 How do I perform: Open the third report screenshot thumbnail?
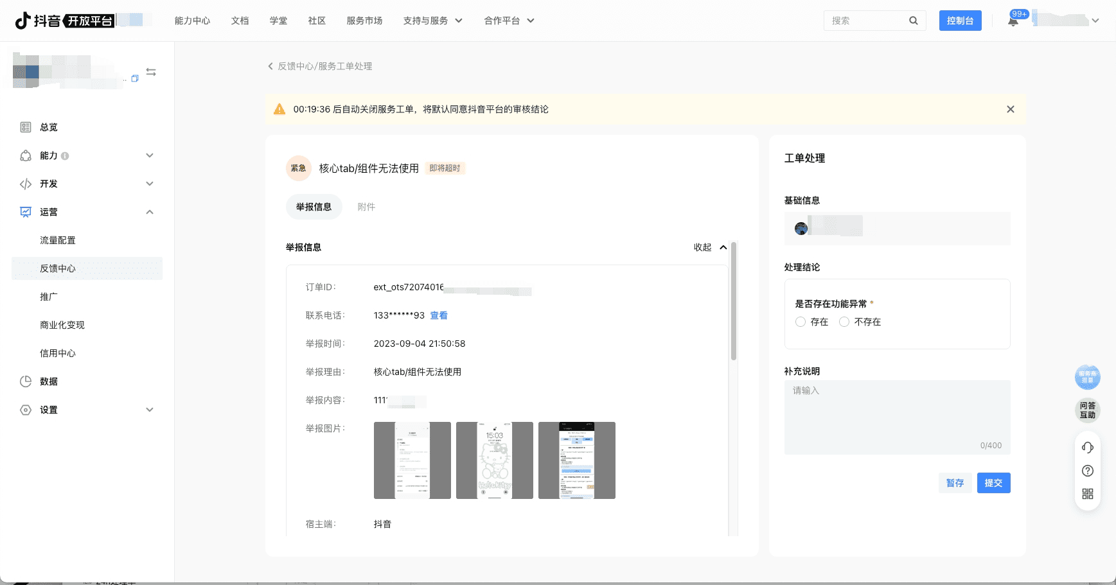[x=577, y=460]
